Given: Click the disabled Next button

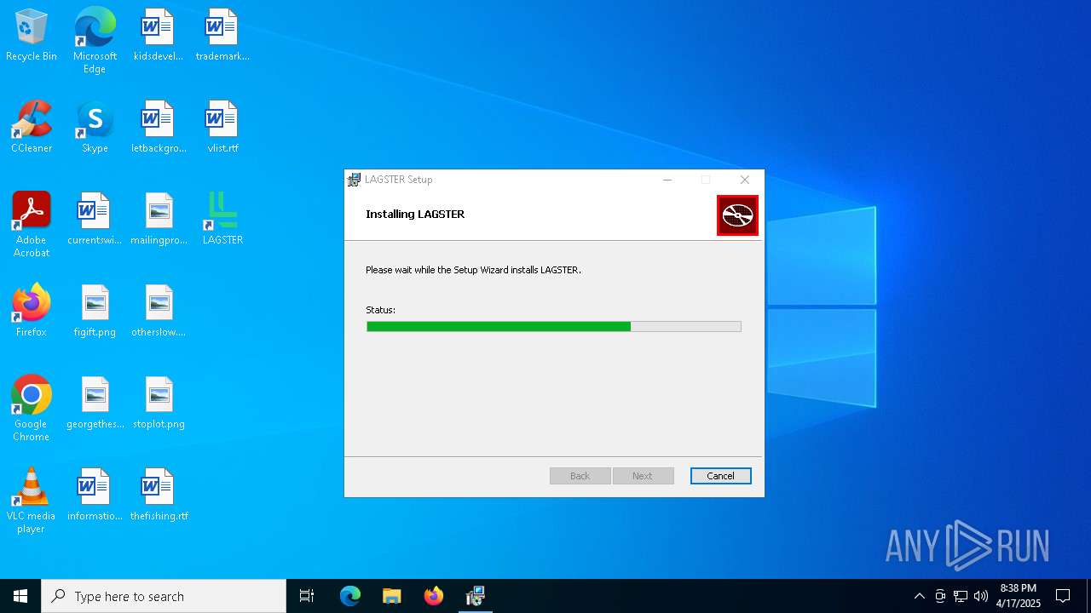Looking at the screenshot, I should [643, 476].
